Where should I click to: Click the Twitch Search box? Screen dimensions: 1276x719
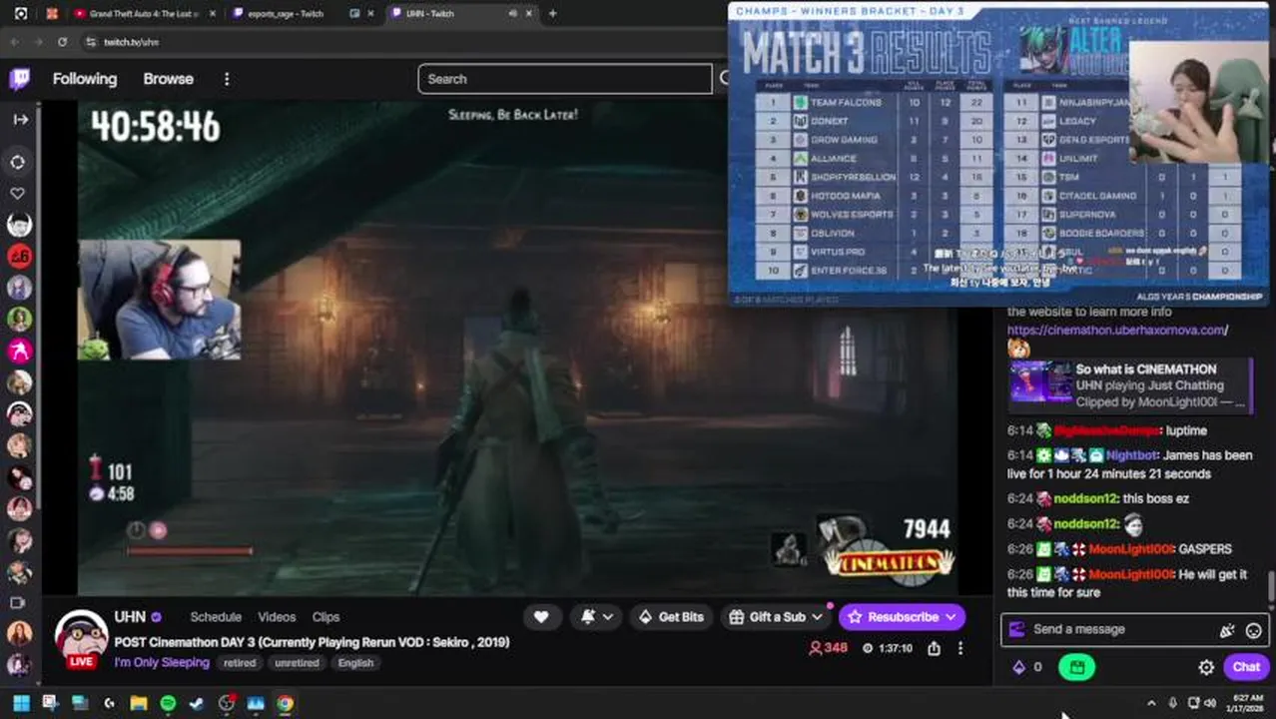564,79
